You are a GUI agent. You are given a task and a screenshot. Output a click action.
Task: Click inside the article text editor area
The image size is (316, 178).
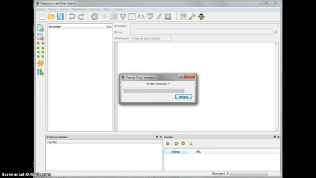pyautogui.click(x=197, y=87)
